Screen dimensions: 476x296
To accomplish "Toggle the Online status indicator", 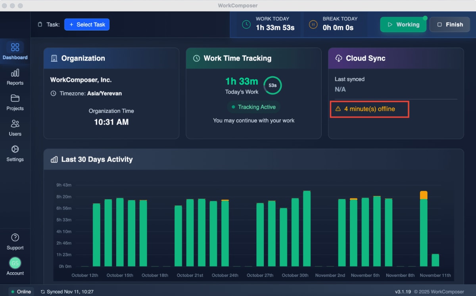I will [21, 291].
